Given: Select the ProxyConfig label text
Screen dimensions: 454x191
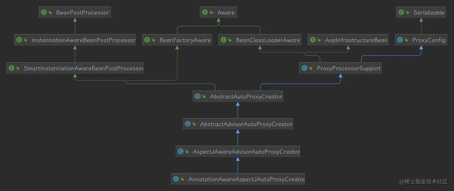Looking at the screenshot, I should point(429,40).
